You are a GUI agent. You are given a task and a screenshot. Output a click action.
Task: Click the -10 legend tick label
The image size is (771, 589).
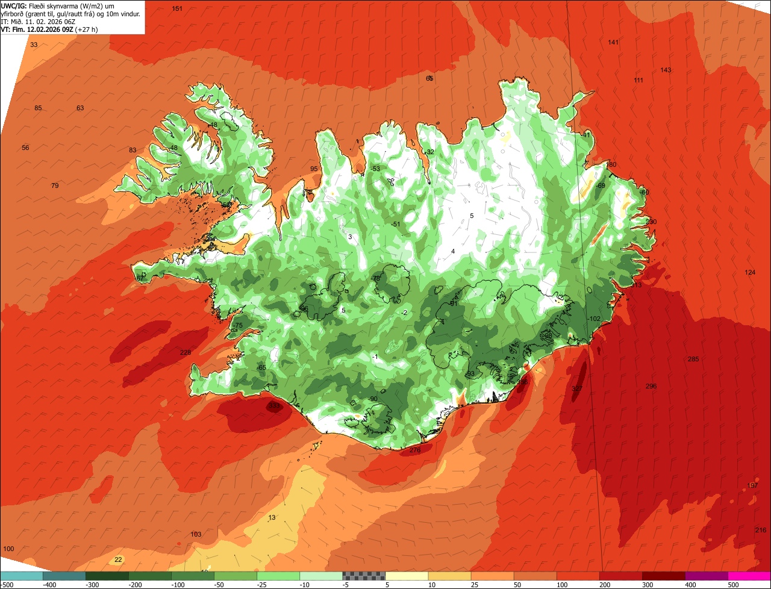click(306, 585)
